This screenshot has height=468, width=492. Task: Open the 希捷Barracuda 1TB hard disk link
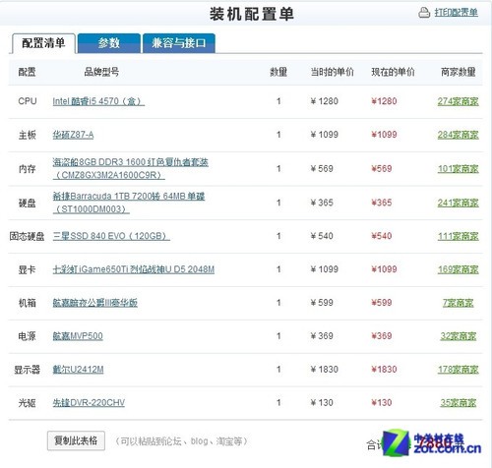point(129,203)
